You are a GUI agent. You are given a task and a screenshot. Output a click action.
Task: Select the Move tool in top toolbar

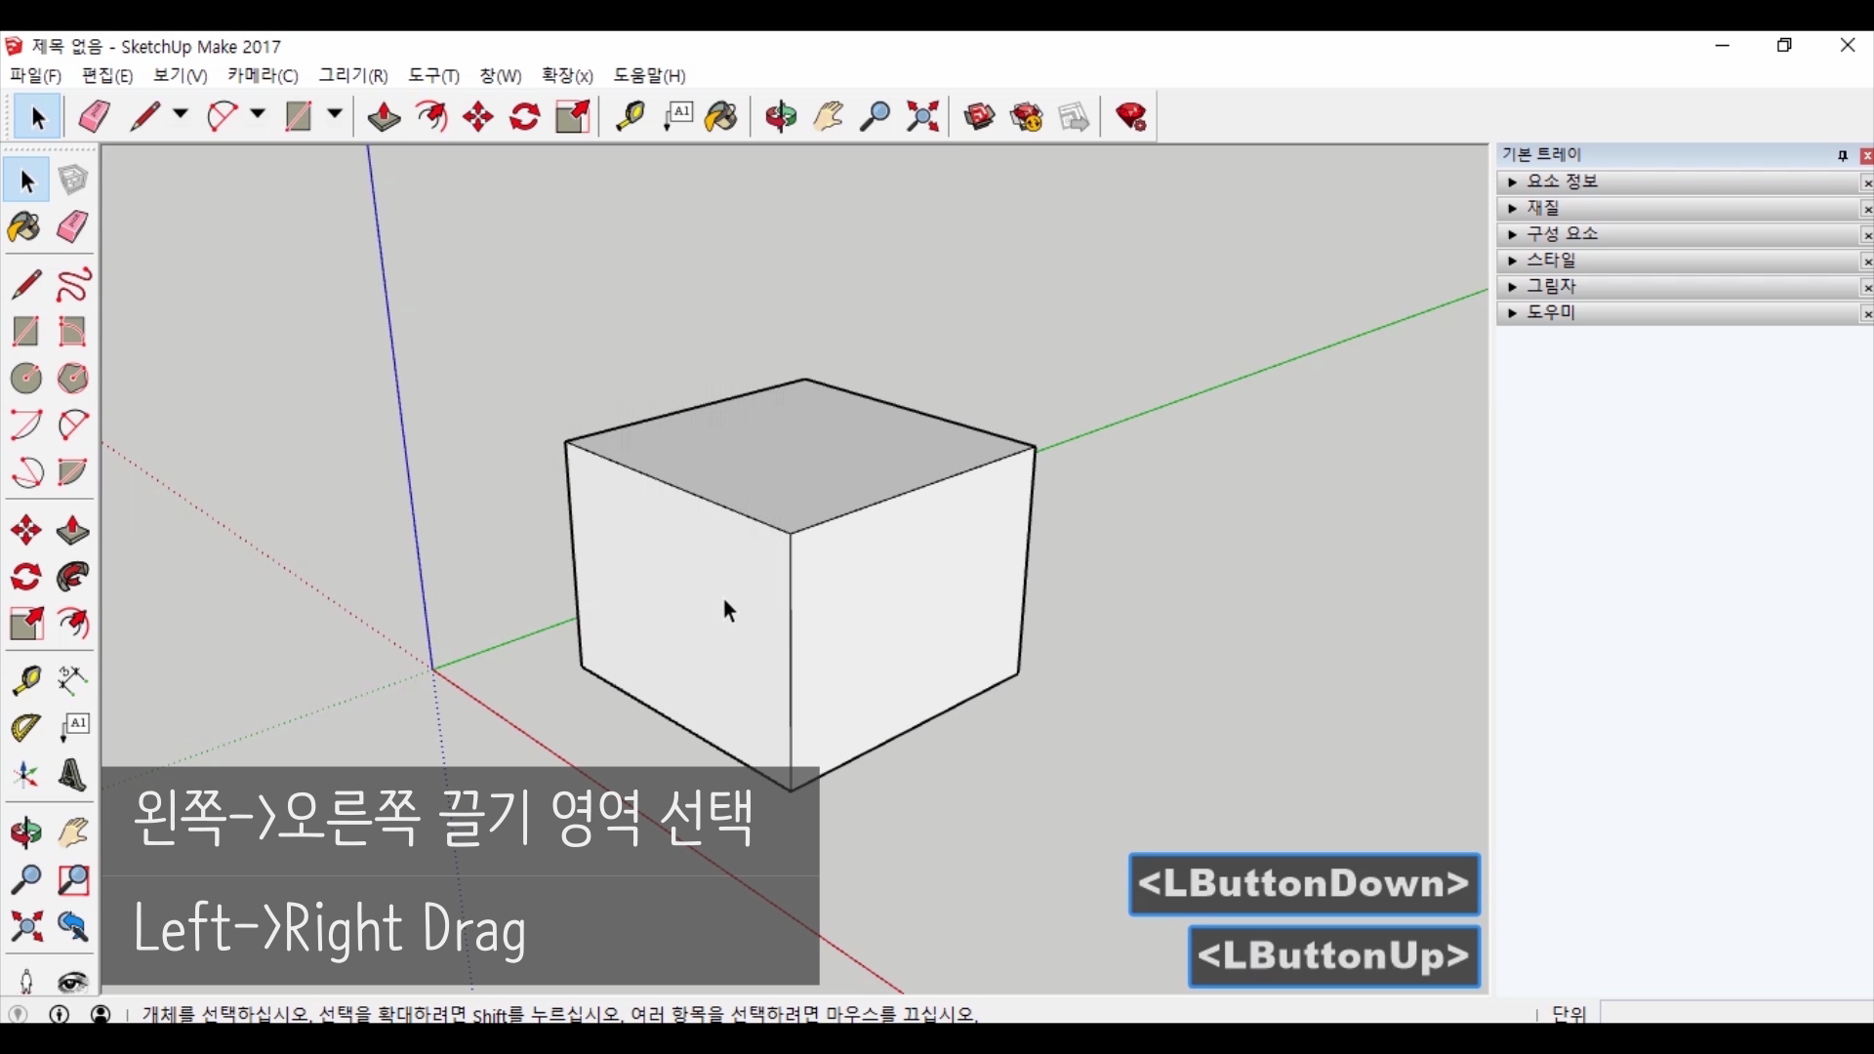(x=478, y=117)
